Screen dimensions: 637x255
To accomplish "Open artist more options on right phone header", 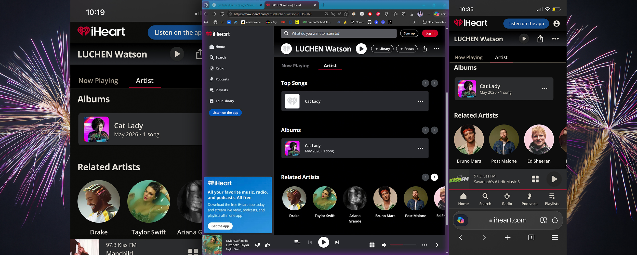I will (x=555, y=39).
